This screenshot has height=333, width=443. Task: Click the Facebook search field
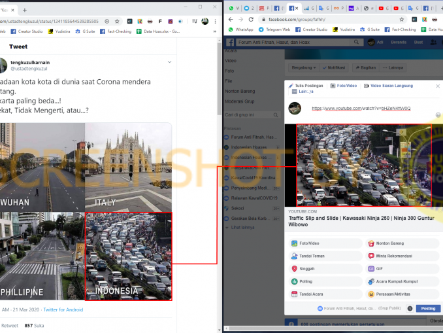tap(294, 43)
